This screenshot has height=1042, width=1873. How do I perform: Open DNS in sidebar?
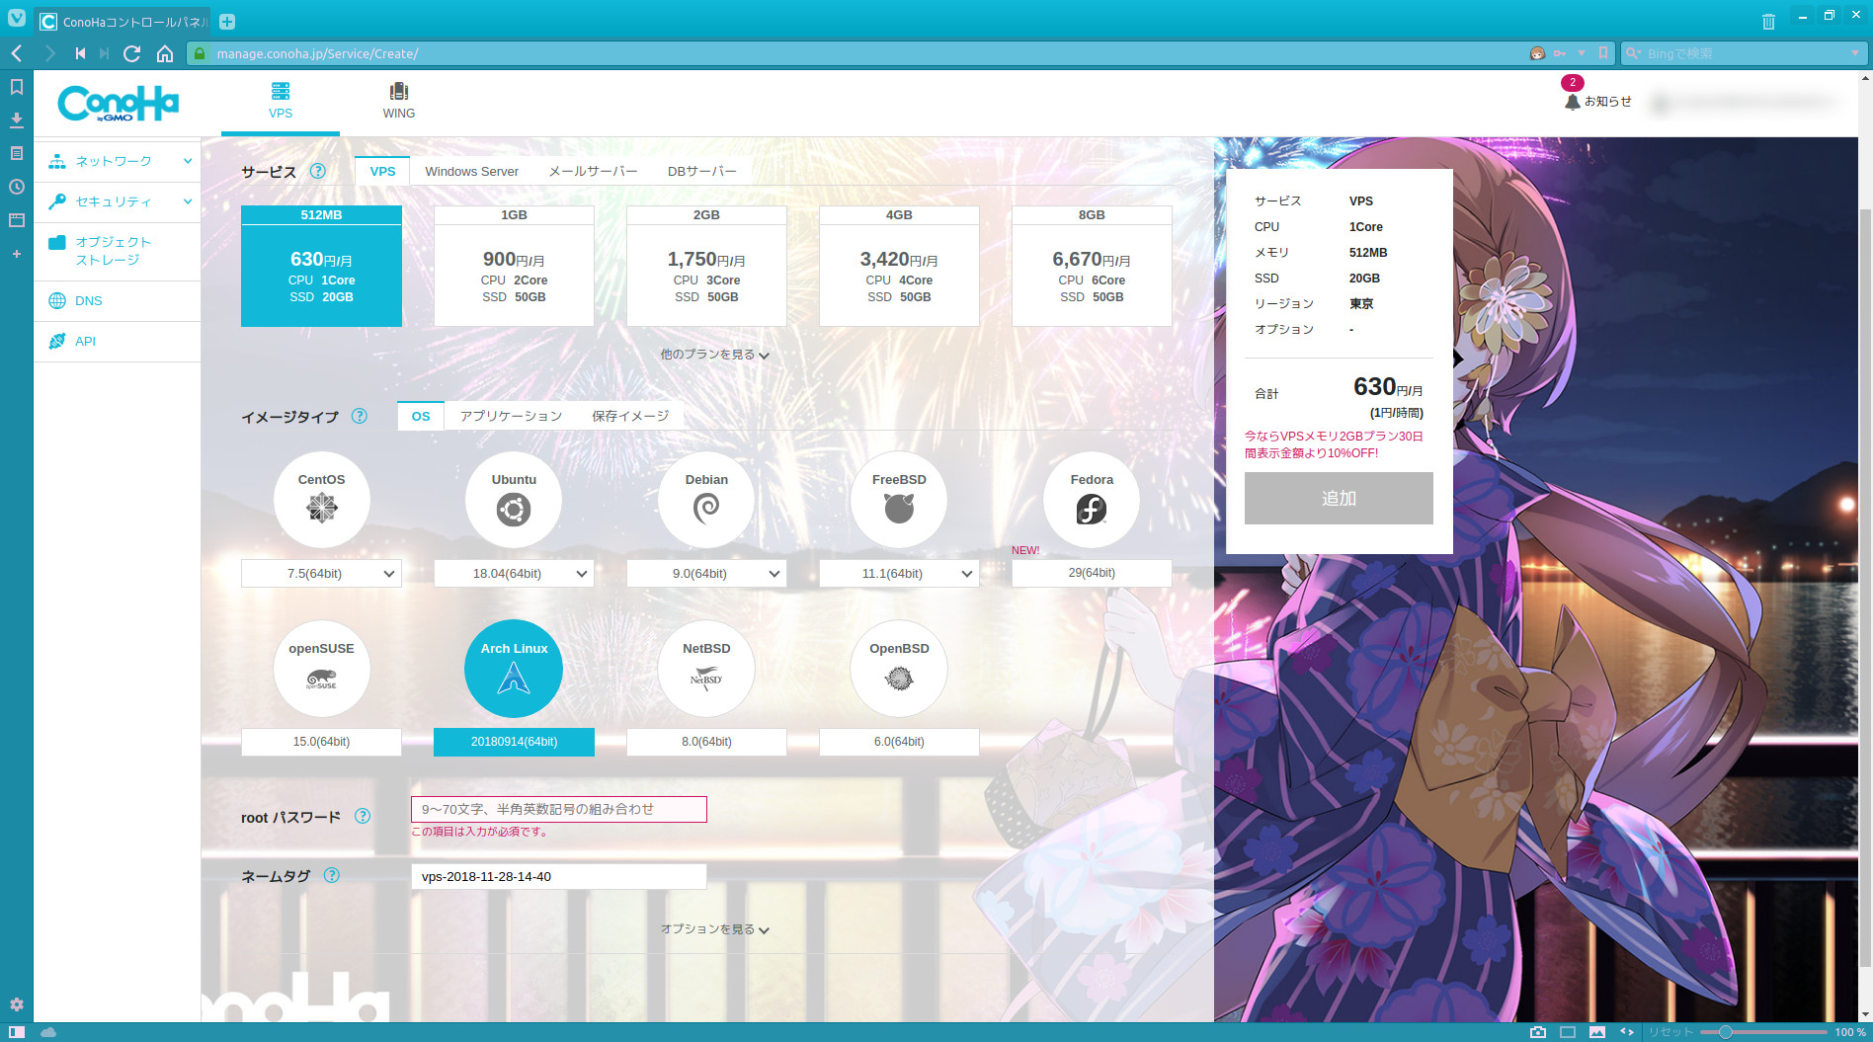(x=118, y=300)
